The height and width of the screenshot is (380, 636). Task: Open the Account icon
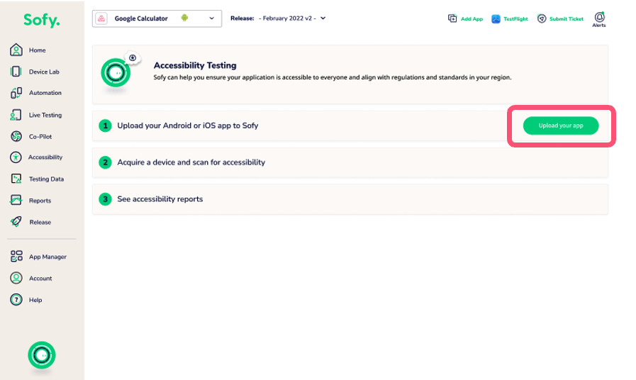(16, 278)
